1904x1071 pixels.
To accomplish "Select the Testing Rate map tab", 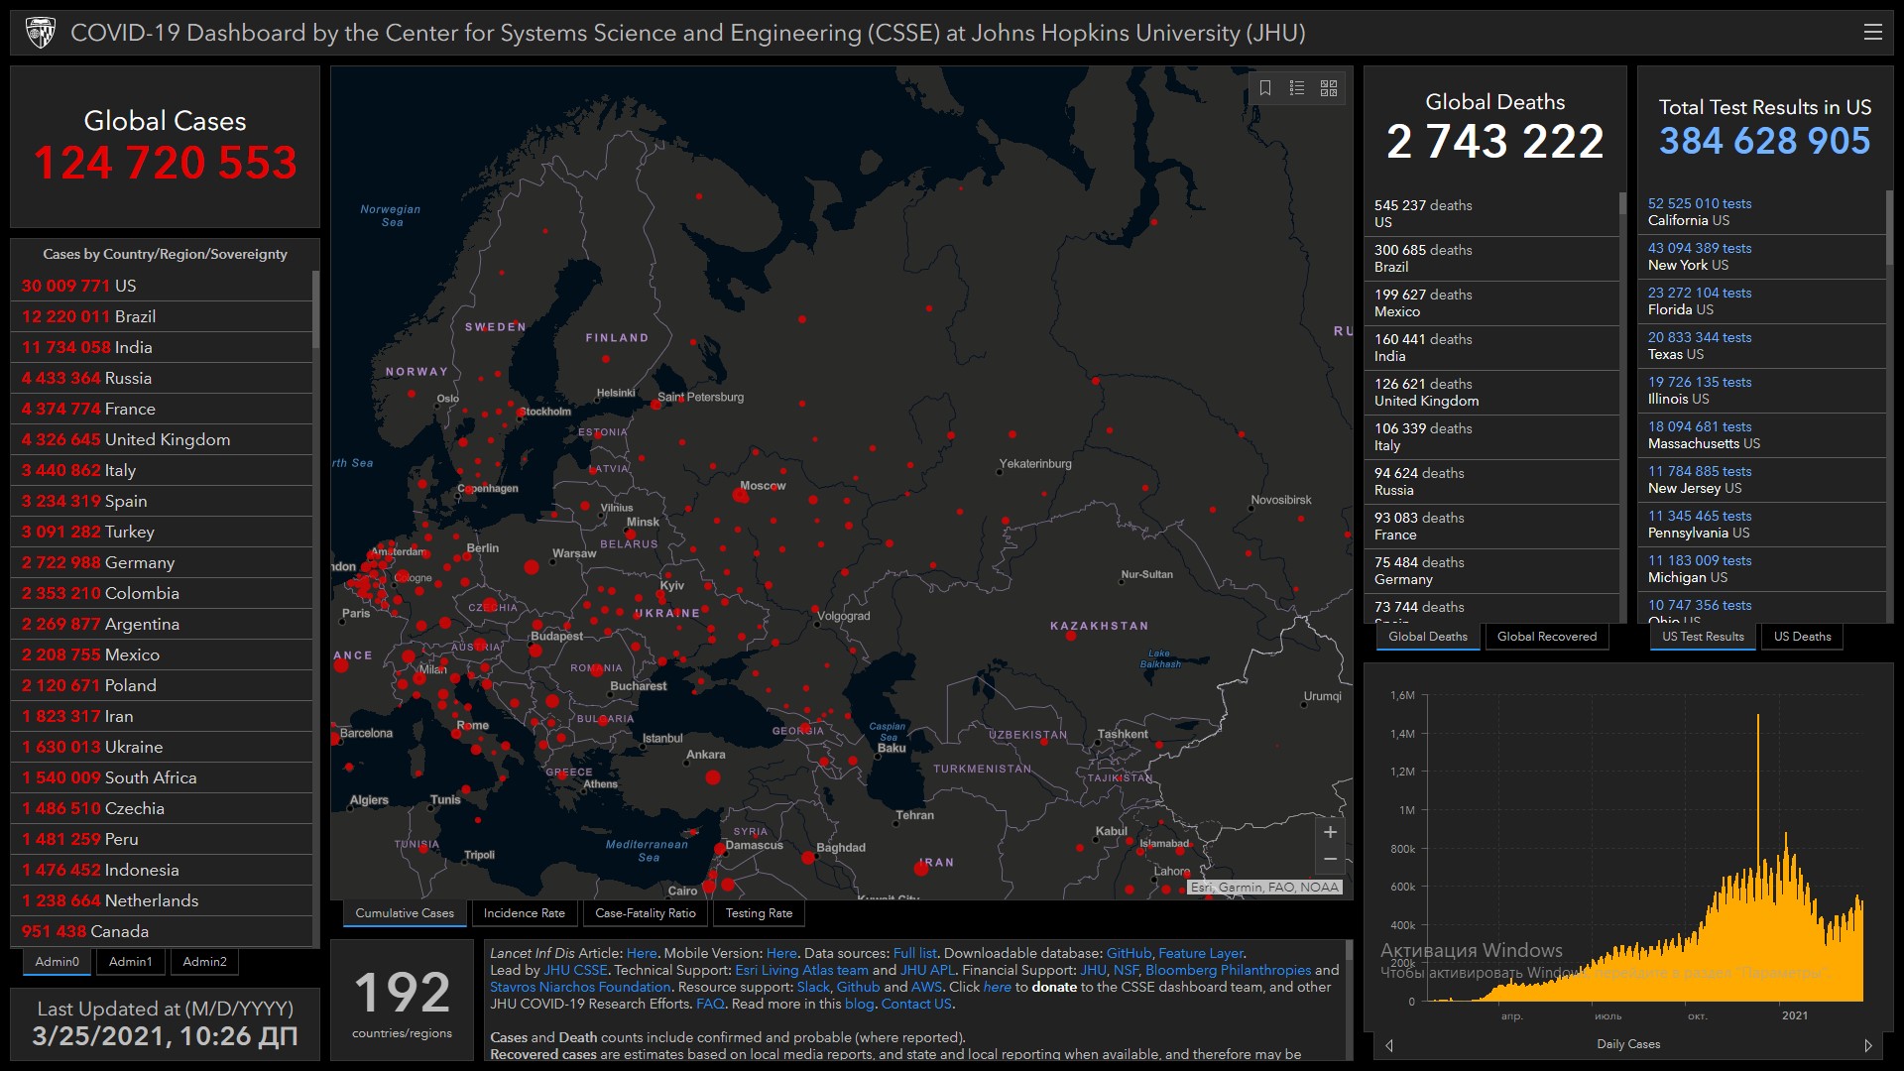I will (x=759, y=913).
